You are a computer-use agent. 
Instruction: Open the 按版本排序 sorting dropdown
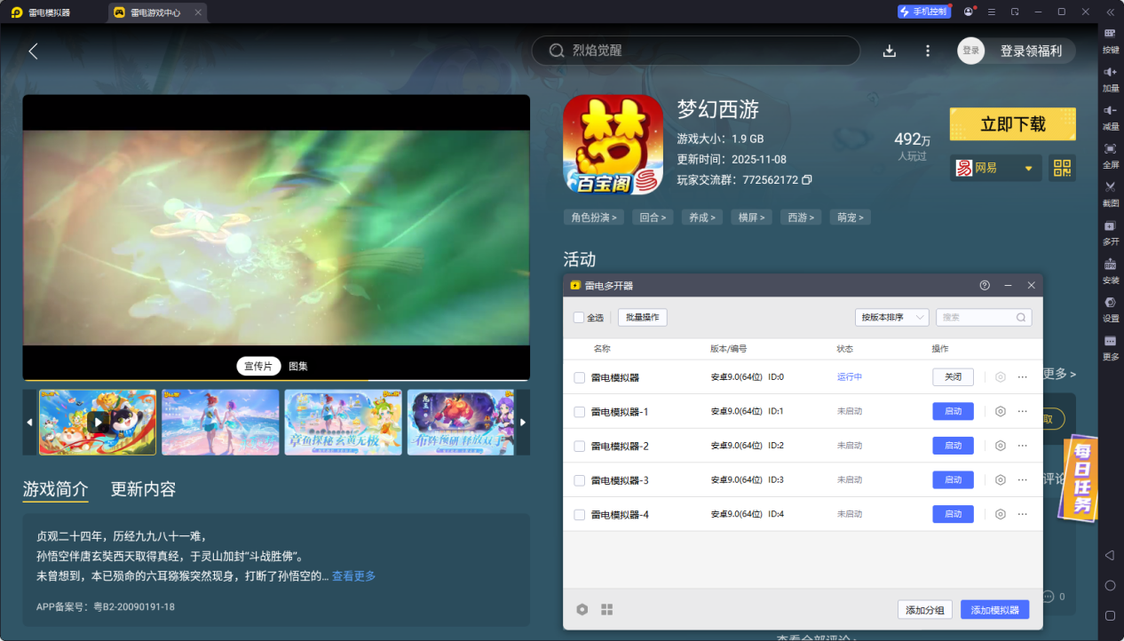(891, 317)
